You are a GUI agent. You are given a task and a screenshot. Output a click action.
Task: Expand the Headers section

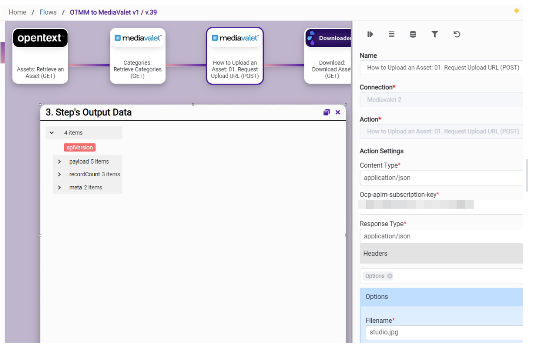pos(441,253)
